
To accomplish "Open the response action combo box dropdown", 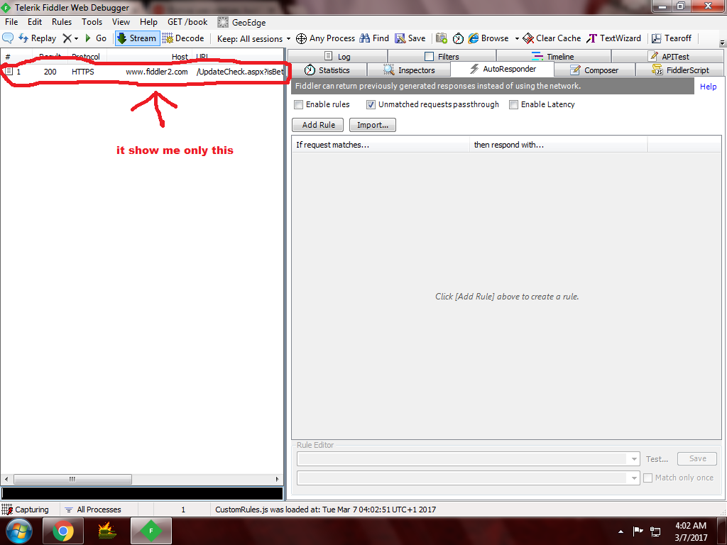I will [x=634, y=478].
